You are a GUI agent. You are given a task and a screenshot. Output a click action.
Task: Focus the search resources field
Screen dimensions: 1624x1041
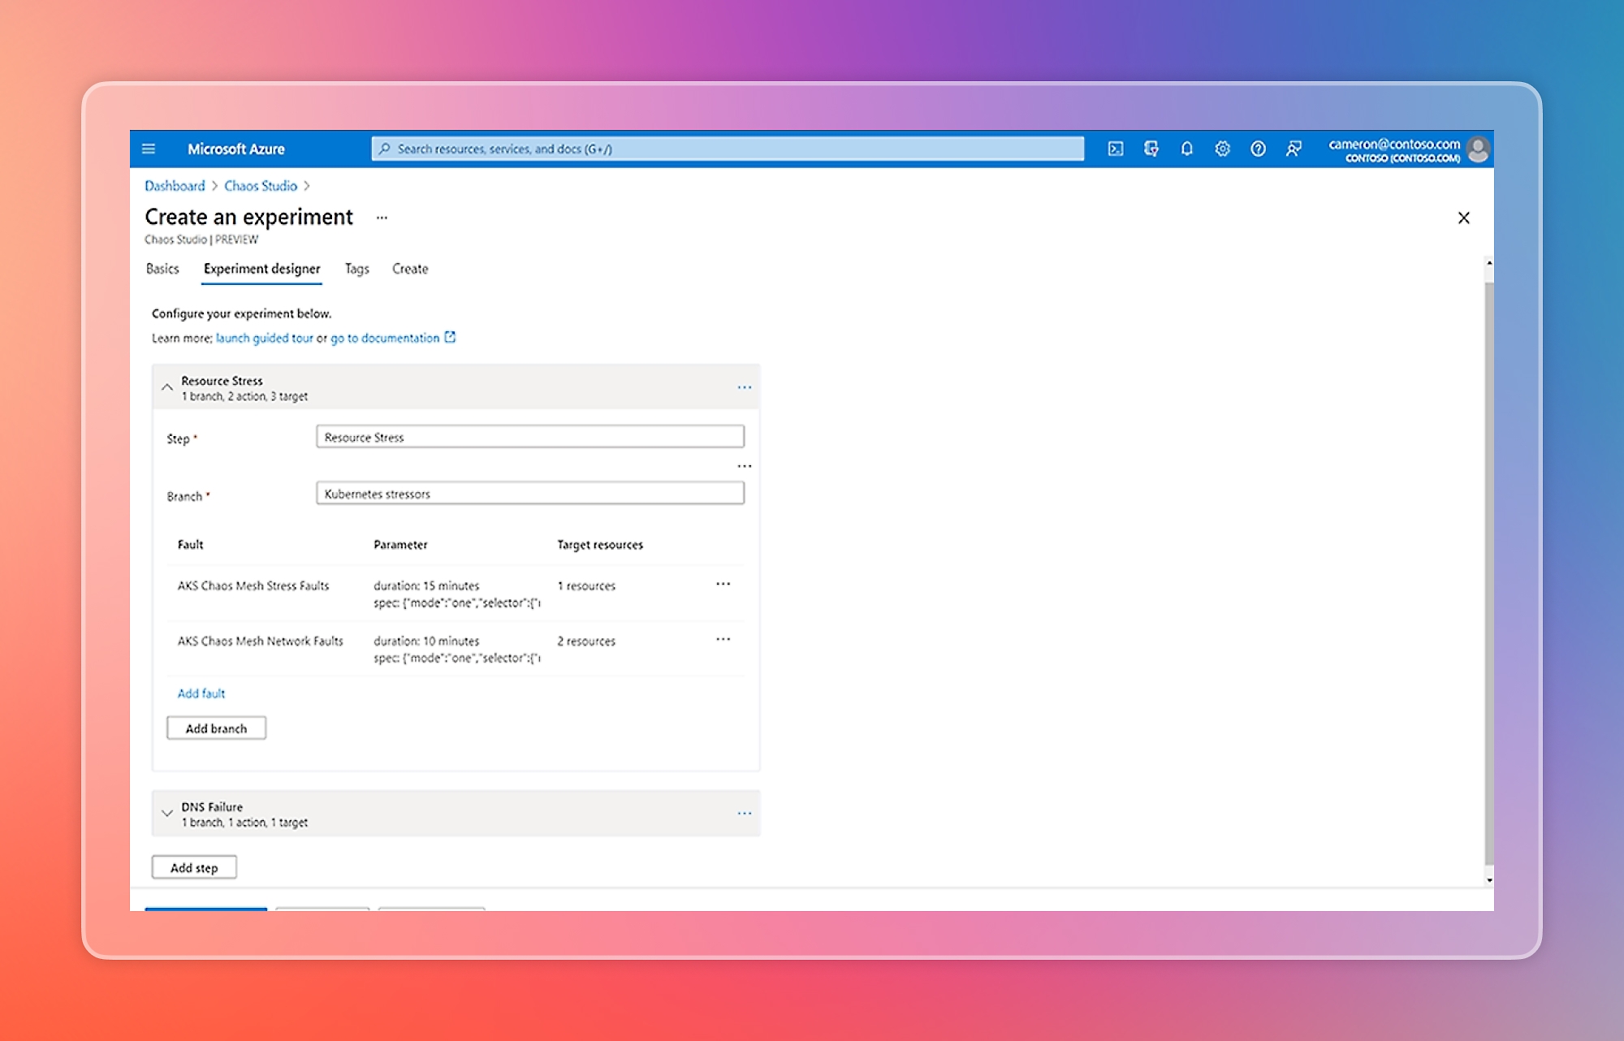728,149
